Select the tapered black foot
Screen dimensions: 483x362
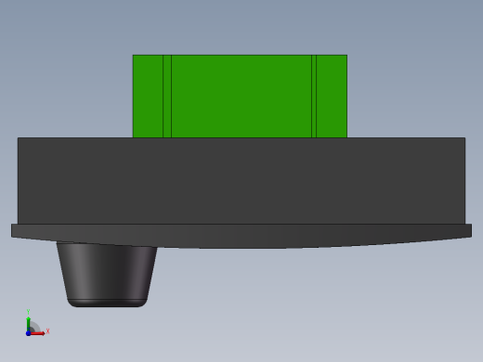(107, 275)
